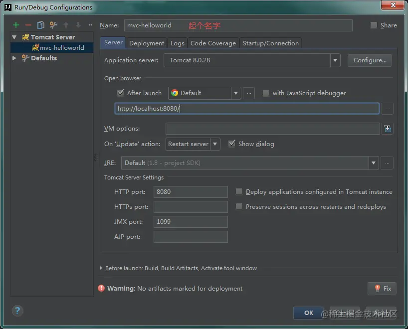408x329 pixels.
Task: Move the configuration down with the down arrow icon
Action: (78, 25)
